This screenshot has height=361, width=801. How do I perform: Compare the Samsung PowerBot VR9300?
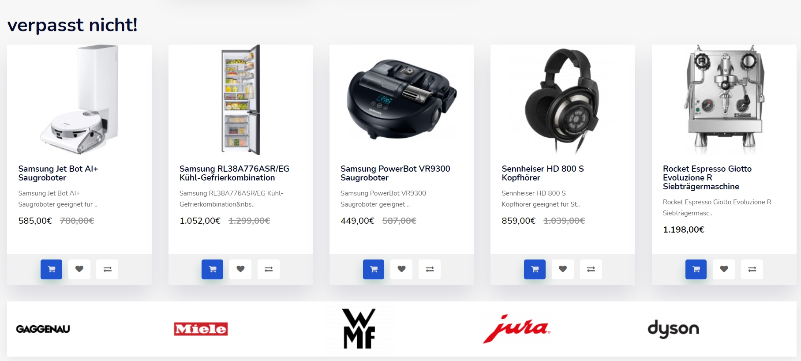[430, 269]
